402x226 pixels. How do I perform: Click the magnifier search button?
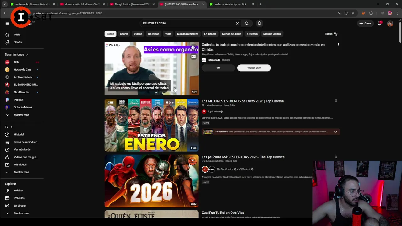click(x=247, y=23)
